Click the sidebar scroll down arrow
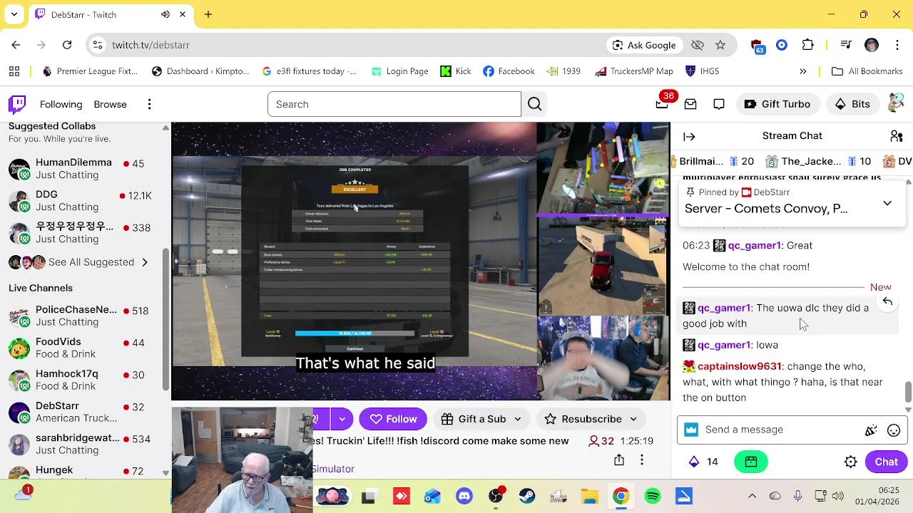The image size is (913, 513). [x=165, y=472]
